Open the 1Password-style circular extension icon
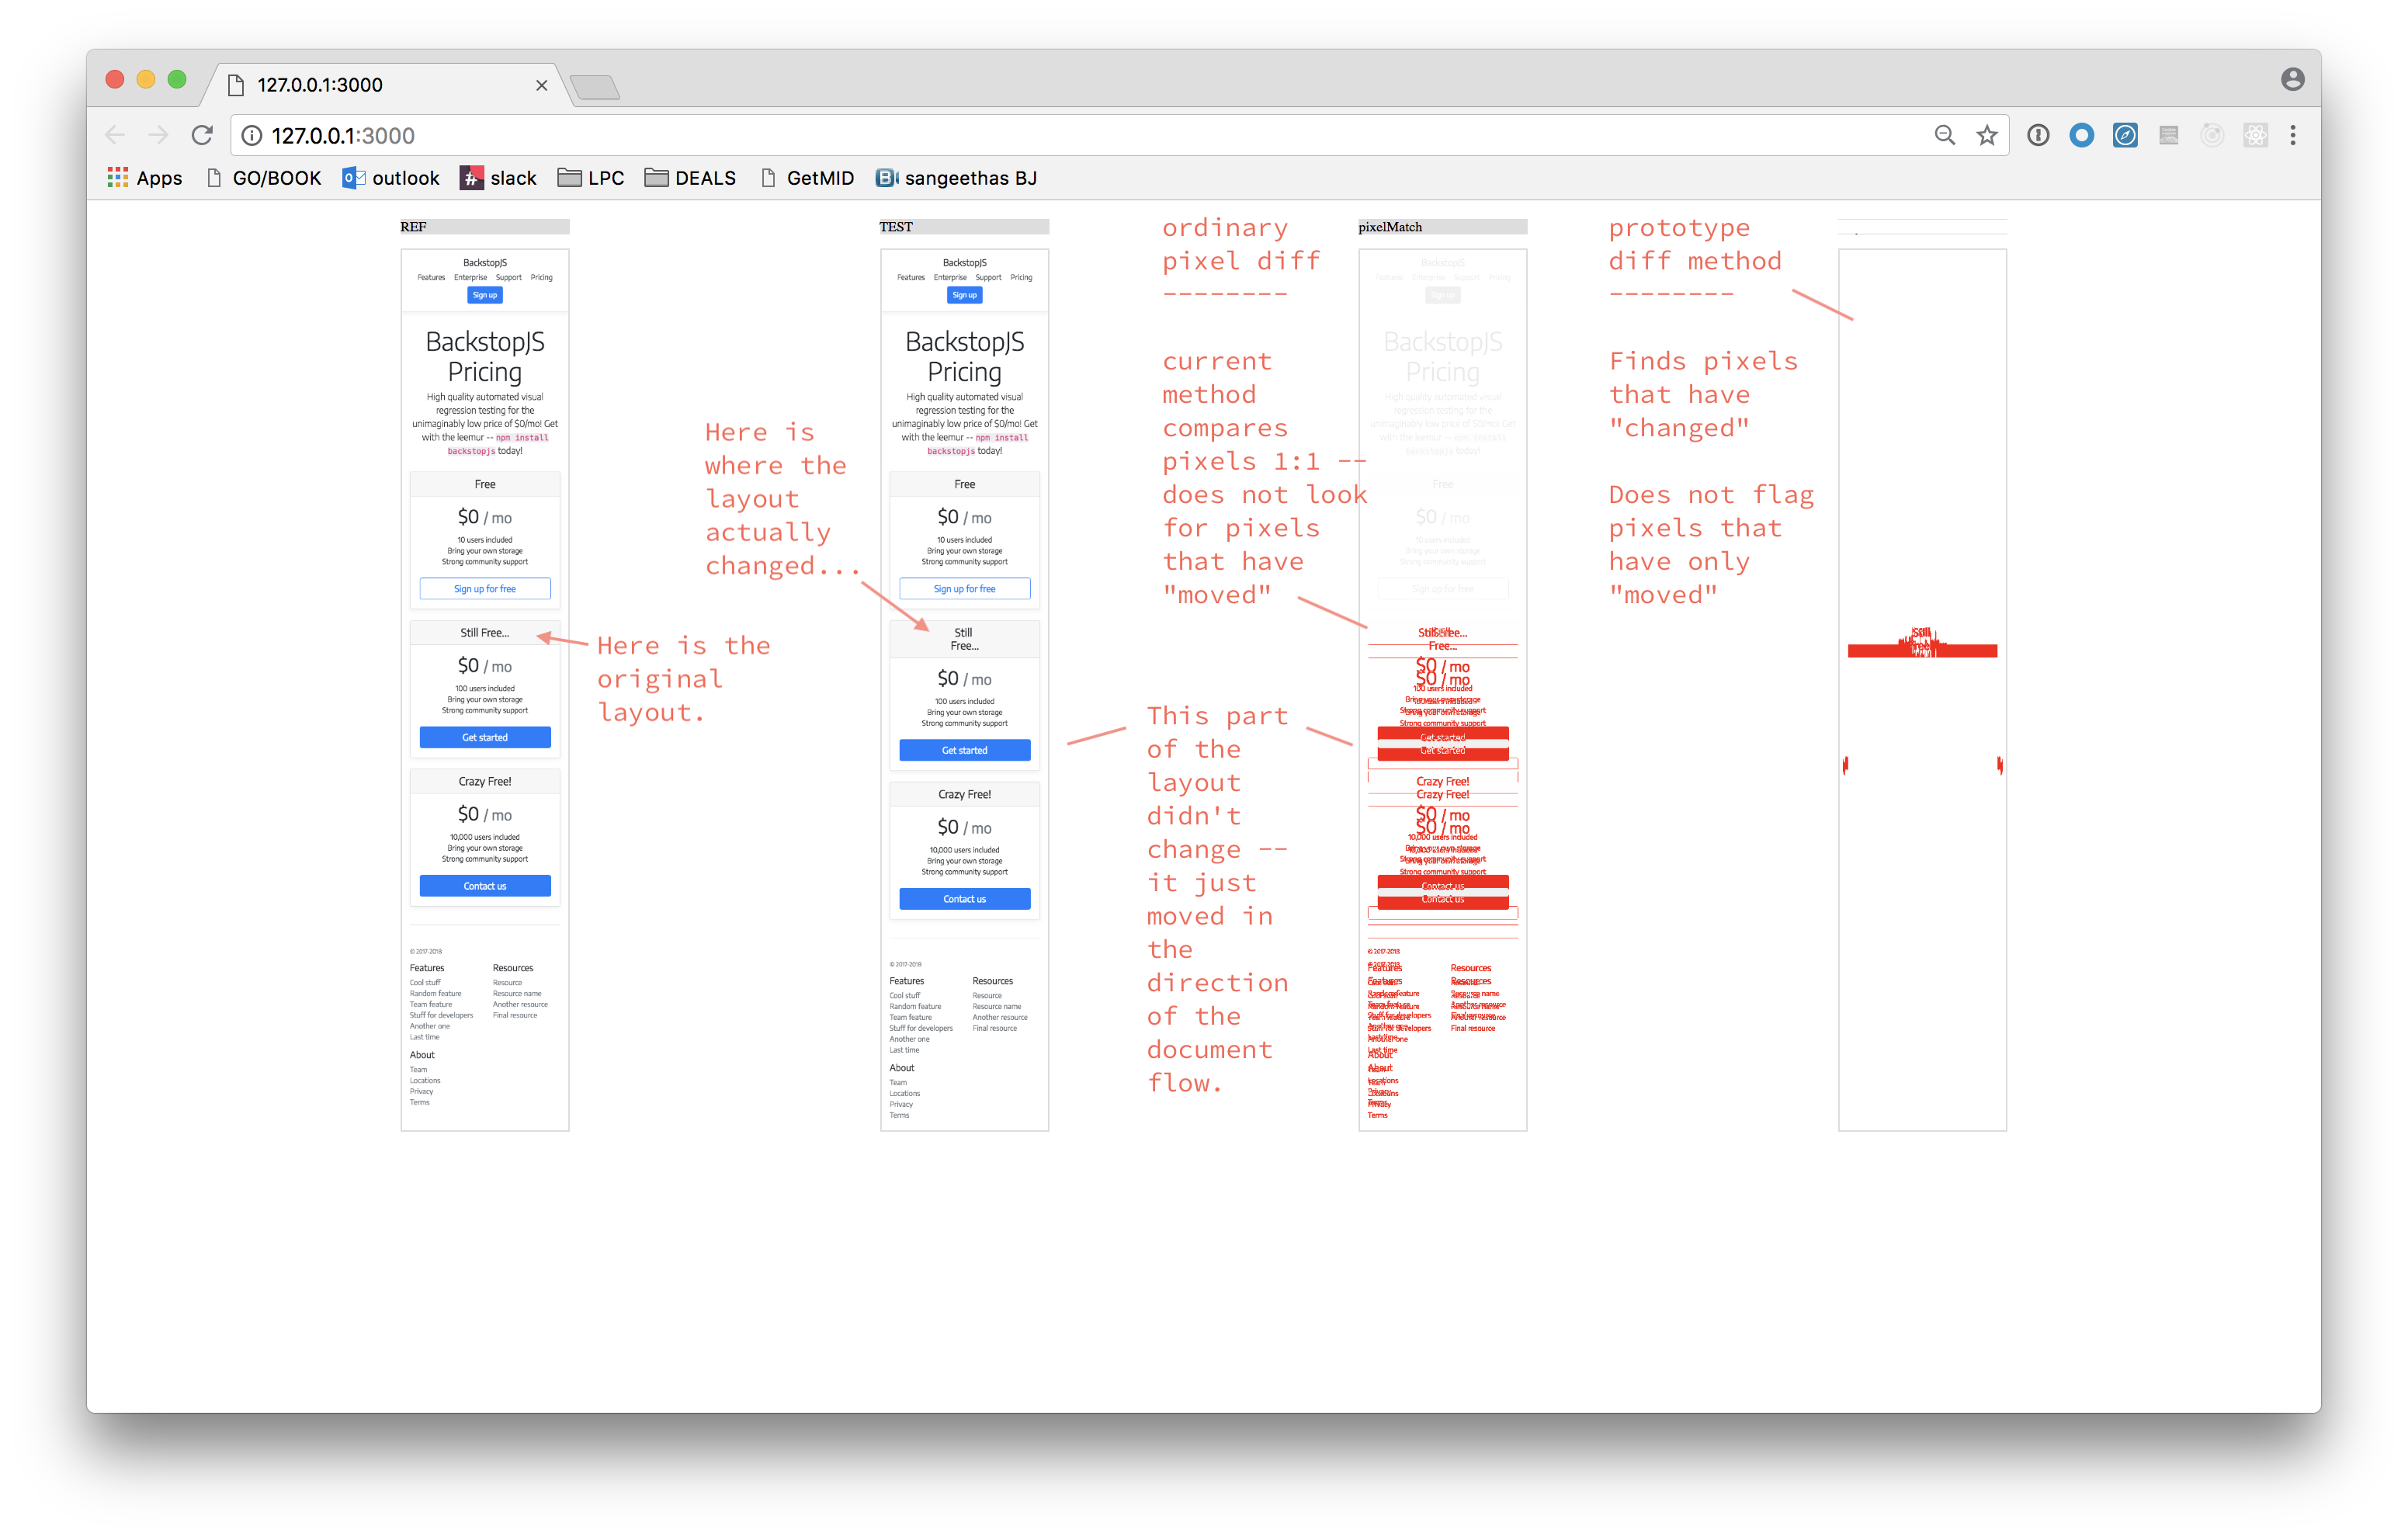 tap(2038, 135)
